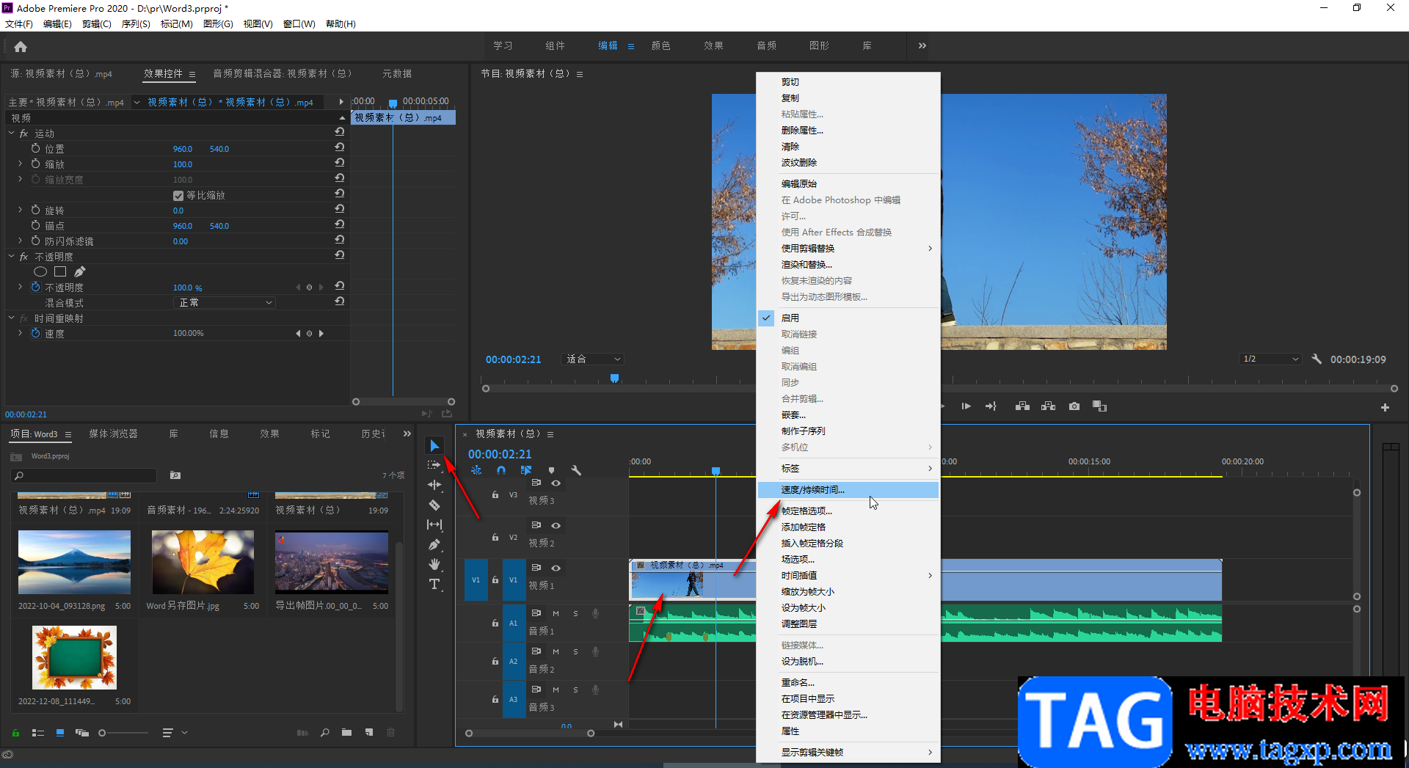
Task: Mute audio track A1
Action: tap(556, 613)
